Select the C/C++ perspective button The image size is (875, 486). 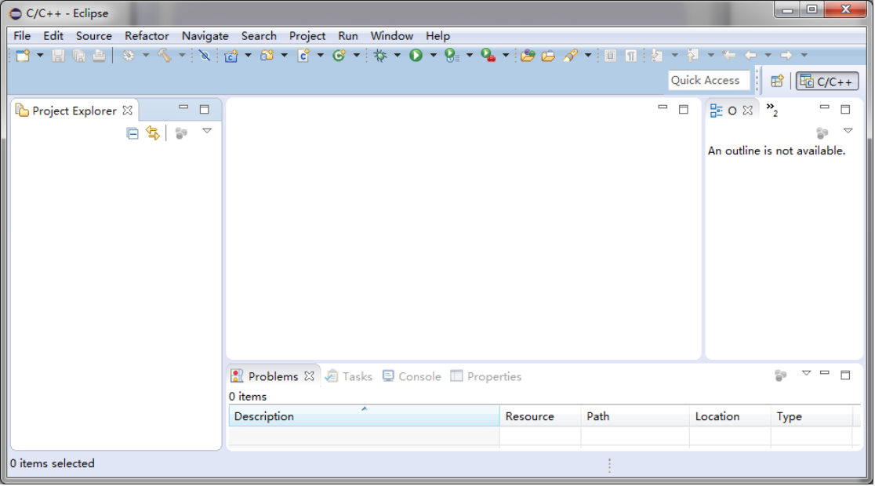(x=827, y=81)
